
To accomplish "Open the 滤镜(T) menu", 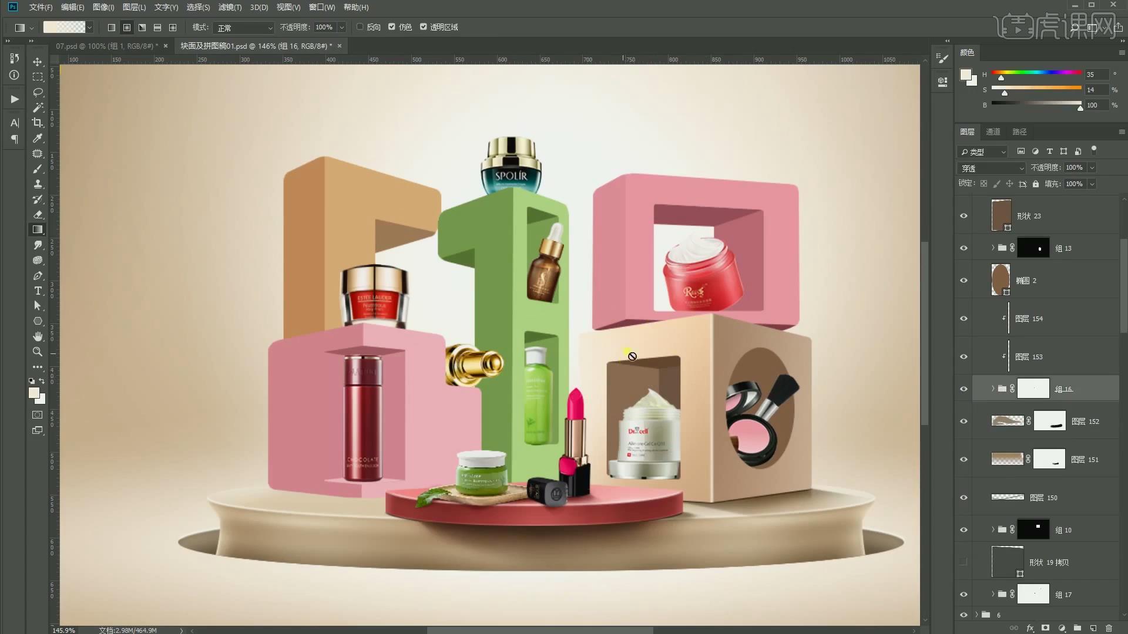I will [229, 7].
